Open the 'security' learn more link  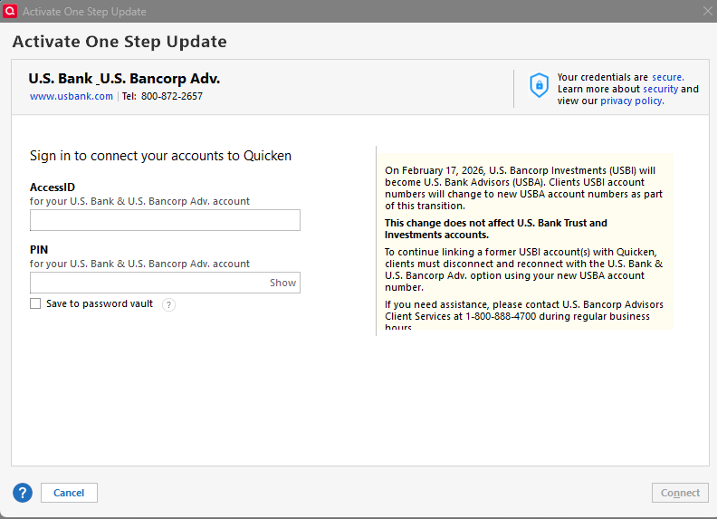pyautogui.click(x=660, y=89)
